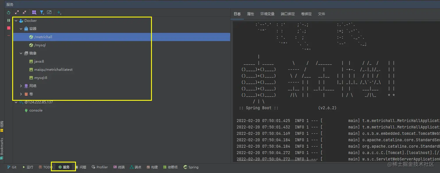Screen dimensions: 440x173
Task: Click the 07:50:01.425 log line
Action: pos(338,121)
